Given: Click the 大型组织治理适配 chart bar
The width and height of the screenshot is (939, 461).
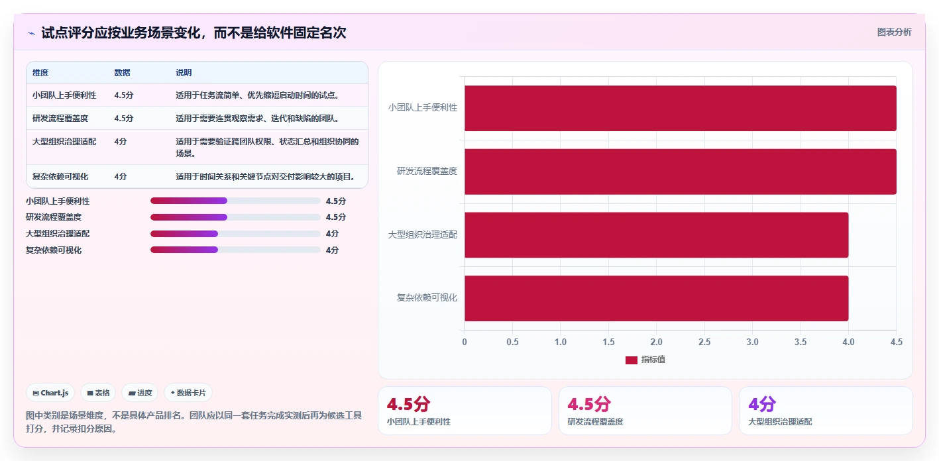Looking at the screenshot, I should click(x=656, y=235).
